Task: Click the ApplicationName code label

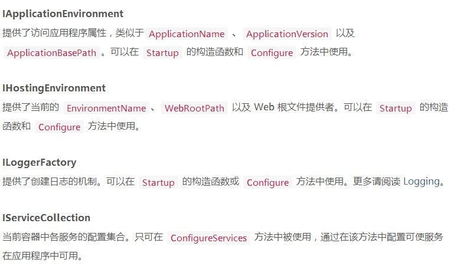Action: [187, 34]
